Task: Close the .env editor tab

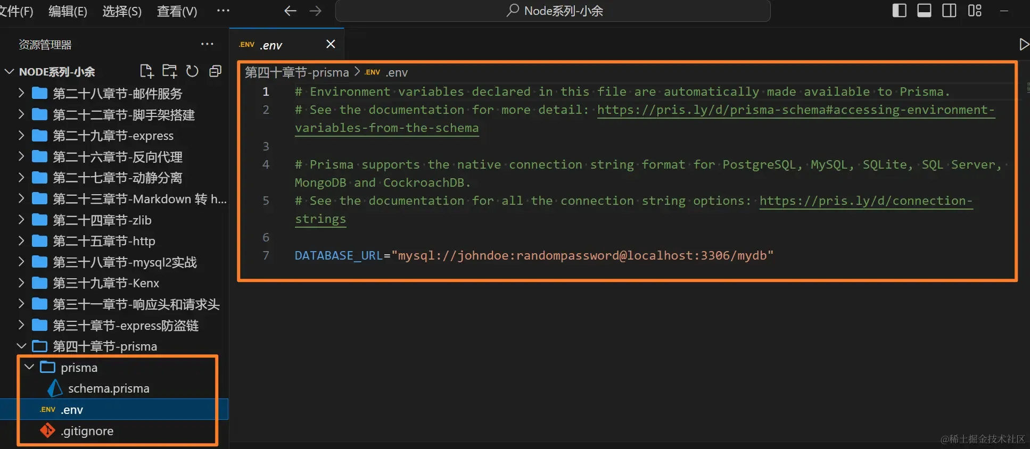Action: point(331,44)
